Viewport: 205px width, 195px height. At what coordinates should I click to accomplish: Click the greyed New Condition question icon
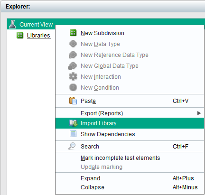pyautogui.click(x=73, y=87)
